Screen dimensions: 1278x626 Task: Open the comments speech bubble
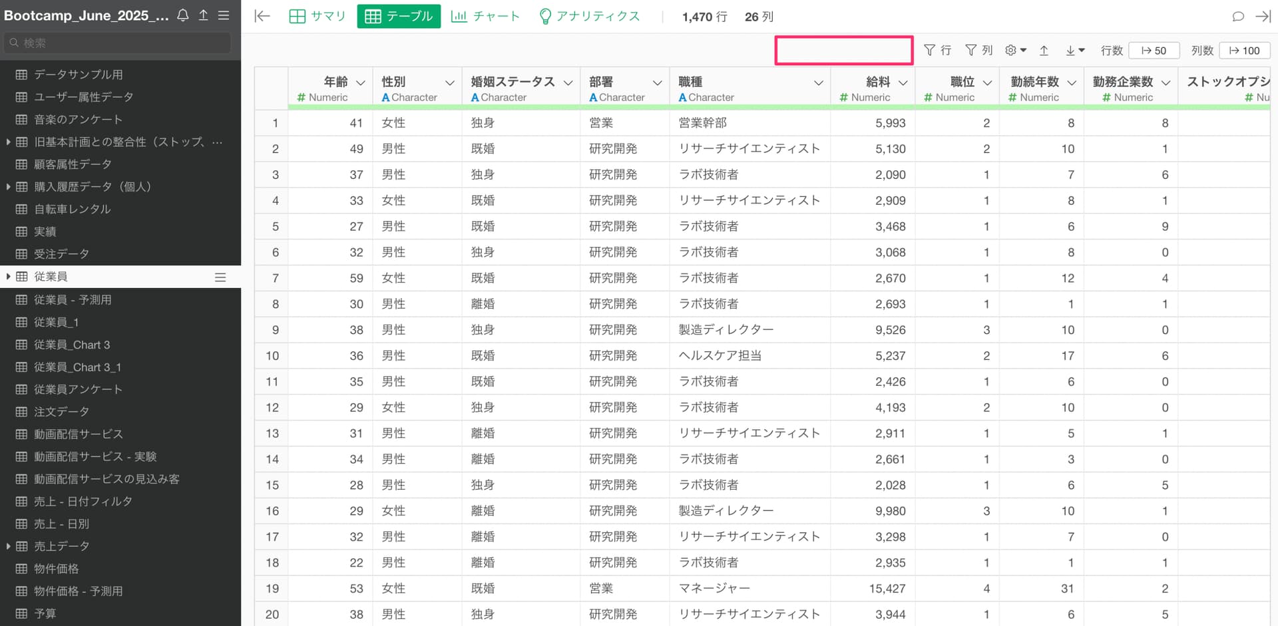pyautogui.click(x=1238, y=17)
